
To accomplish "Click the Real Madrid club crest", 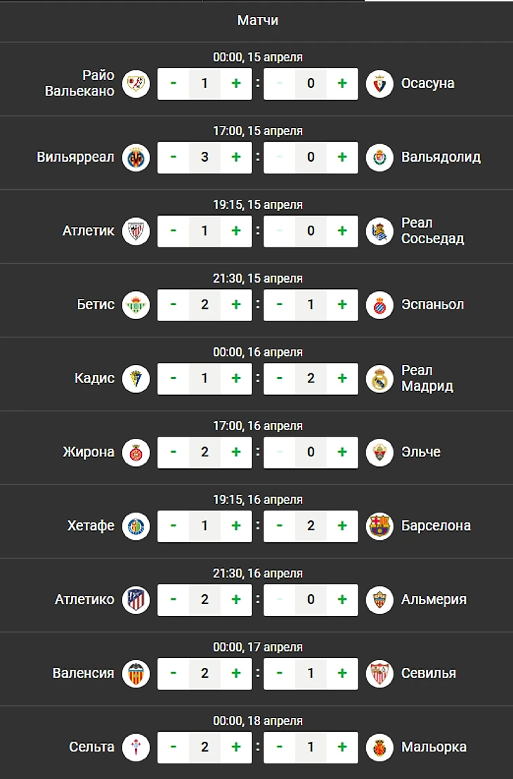I will (379, 378).
